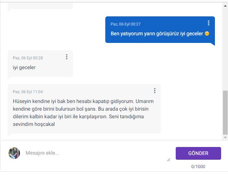The image size is (228, 175).
Task: Click the user avatar beside message input
Action: tap(14, 153)
